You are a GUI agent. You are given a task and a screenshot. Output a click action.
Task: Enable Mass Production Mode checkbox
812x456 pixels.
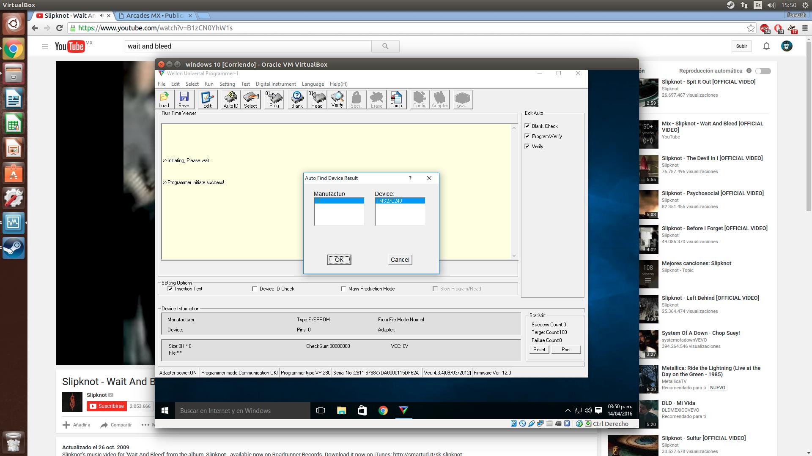[x=343, y=289]
